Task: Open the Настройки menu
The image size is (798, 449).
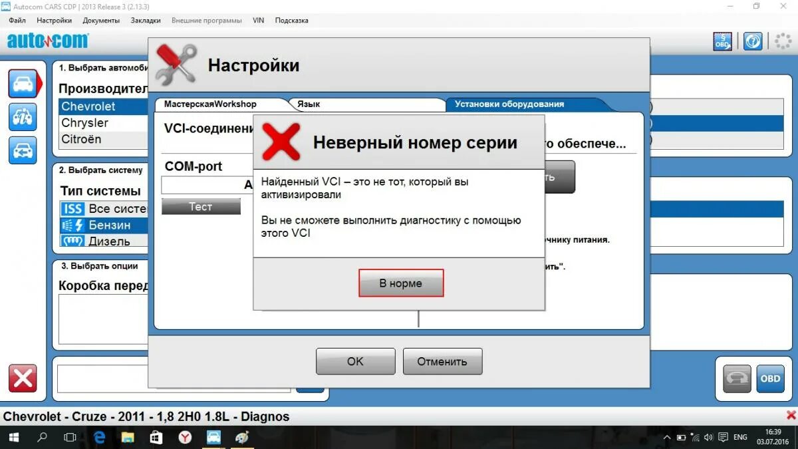Action: [54, 21]
